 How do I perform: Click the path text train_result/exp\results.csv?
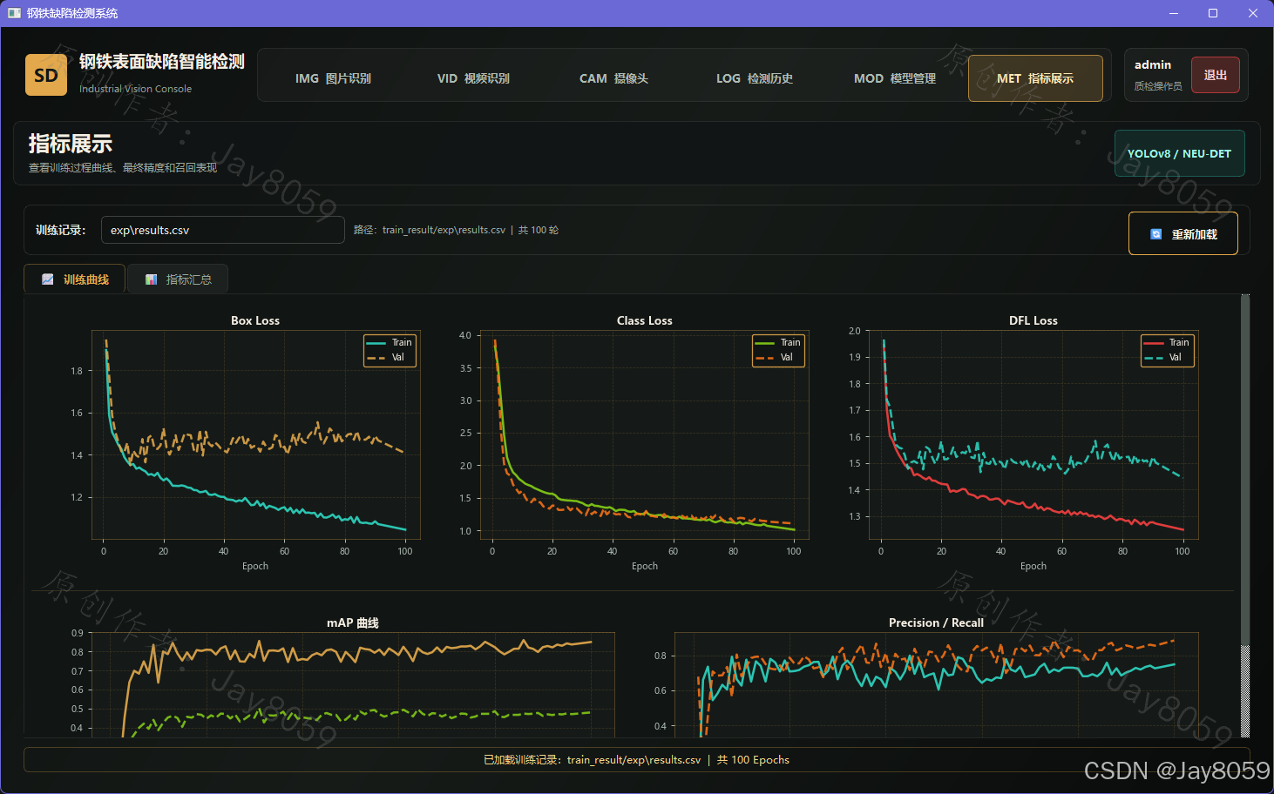tap(444, 230)
